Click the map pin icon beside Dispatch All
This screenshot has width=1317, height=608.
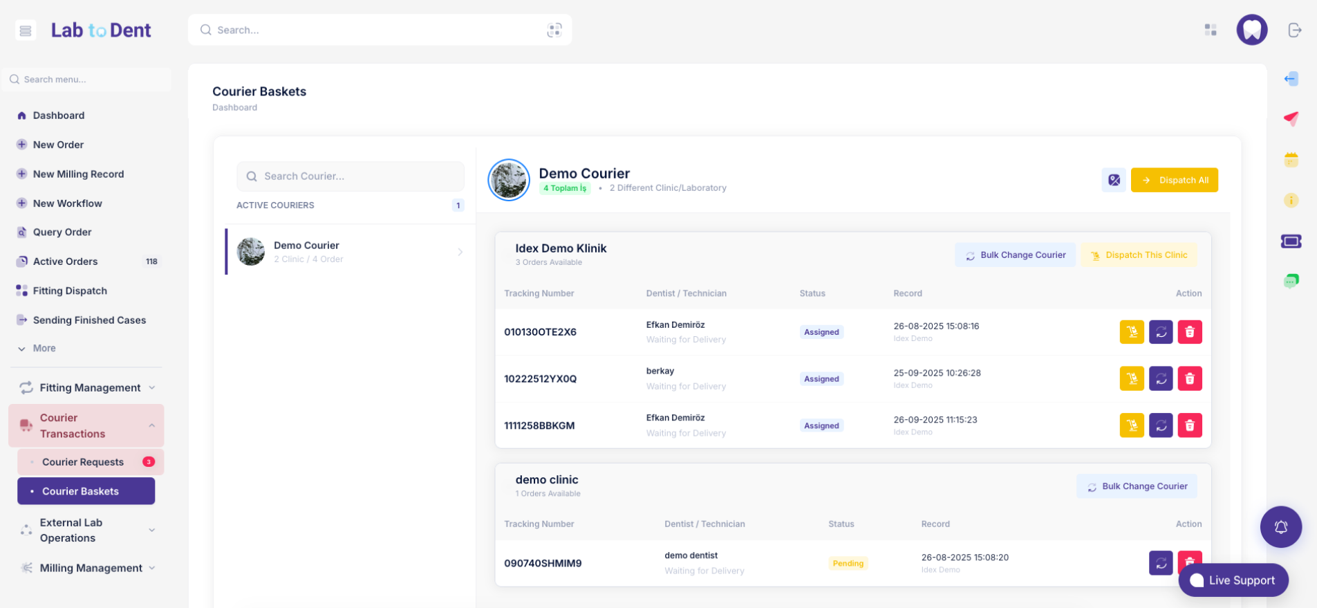click(x=1113, y=181)
